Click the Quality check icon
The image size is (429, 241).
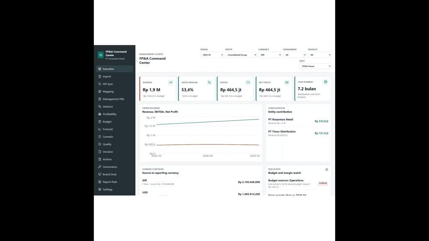[x=100, y=144]
